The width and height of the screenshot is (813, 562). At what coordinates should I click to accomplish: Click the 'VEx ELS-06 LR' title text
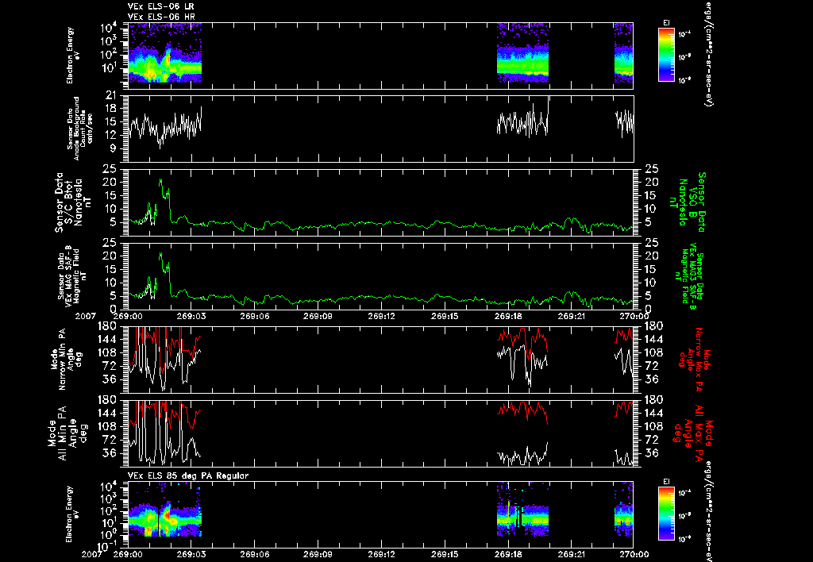click(160, 6)
